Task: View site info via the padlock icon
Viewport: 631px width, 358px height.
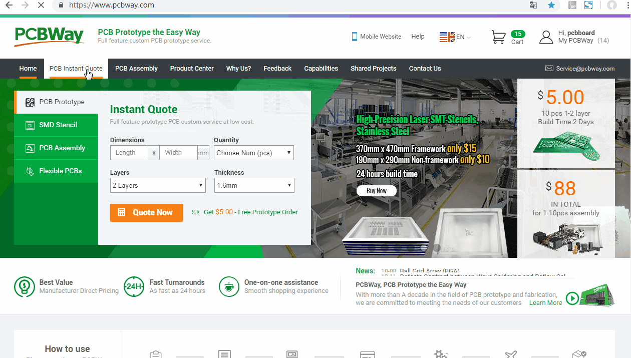Action: coord(61,6)
